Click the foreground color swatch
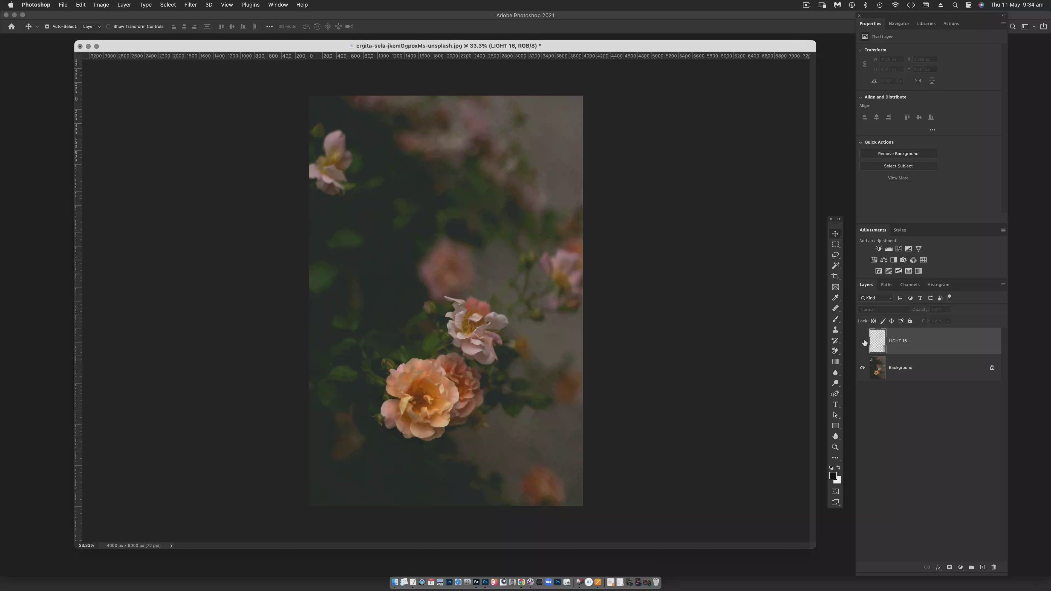Viewport: 1051px width, 591px height. [x=833, y=476]
